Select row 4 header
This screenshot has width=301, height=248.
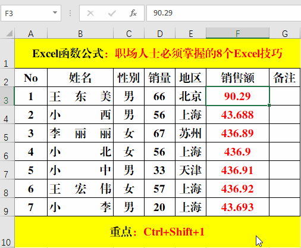(x=7, y=114)
